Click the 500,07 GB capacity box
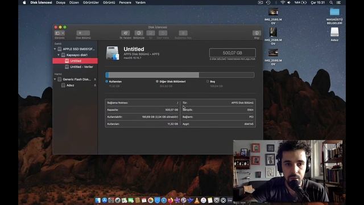The width and height of the screenshot is (364, 205). 233,53
